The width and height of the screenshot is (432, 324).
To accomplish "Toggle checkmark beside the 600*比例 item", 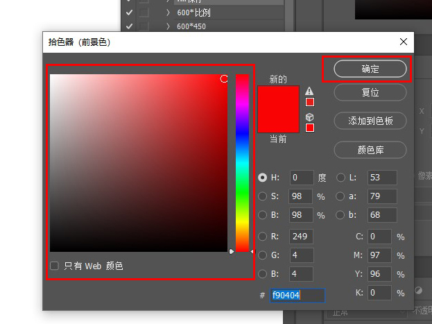I will click(x=129, y=12).
